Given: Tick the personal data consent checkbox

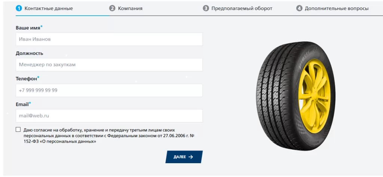Looking at the screenshot, I should 18,130.
